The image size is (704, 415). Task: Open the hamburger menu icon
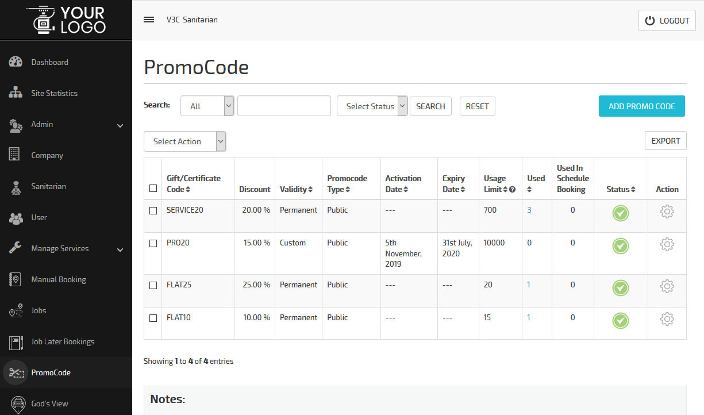tap(149, 20)
